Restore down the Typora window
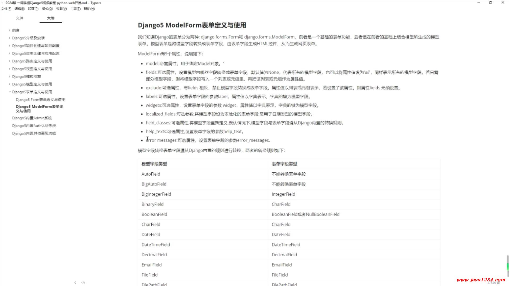Viewport: 509px width, 286px height. (491, 3)
